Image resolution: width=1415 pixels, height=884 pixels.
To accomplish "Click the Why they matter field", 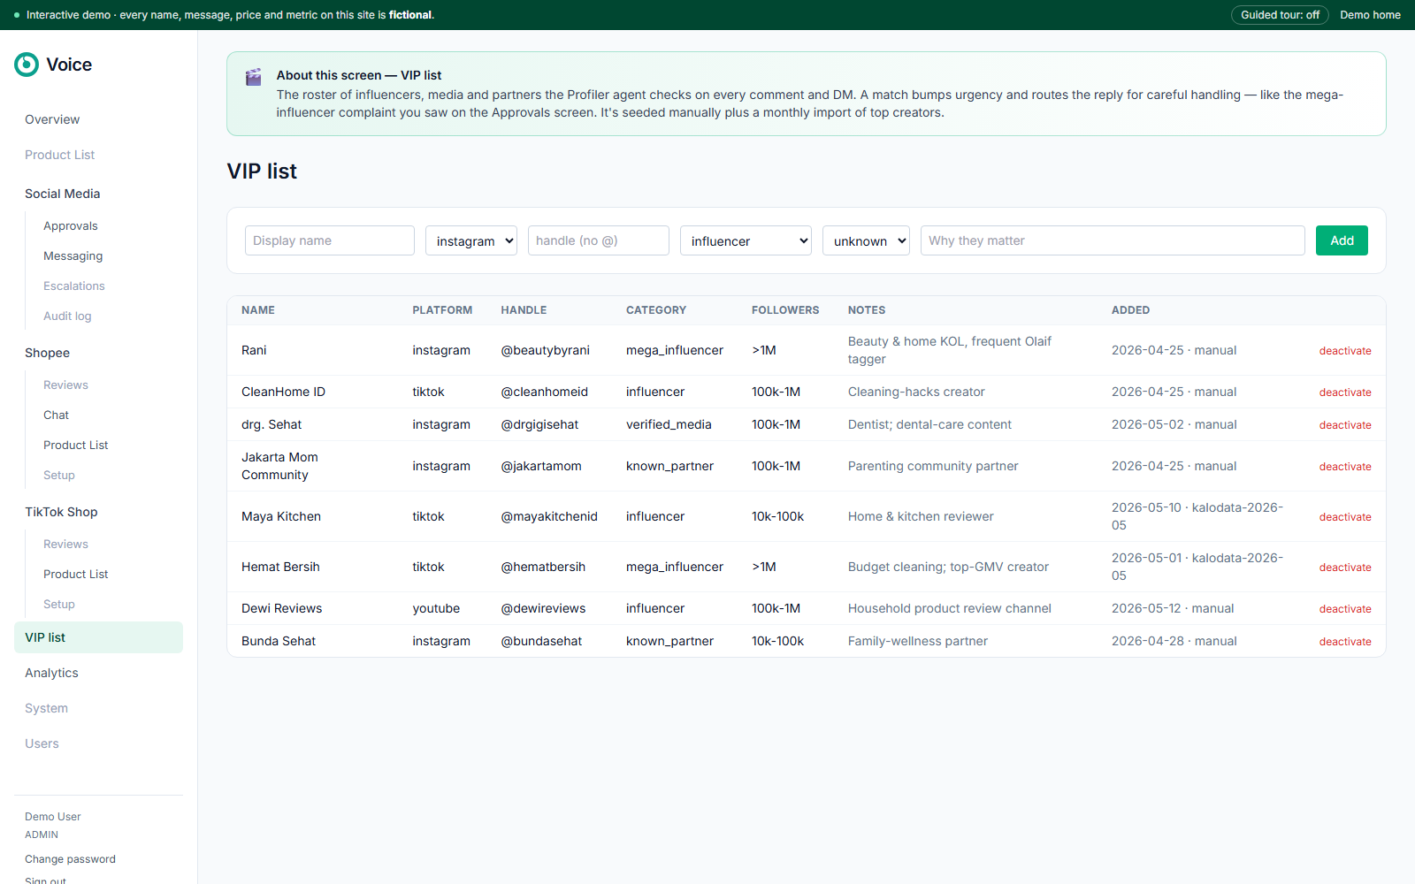I will 1113,240.
